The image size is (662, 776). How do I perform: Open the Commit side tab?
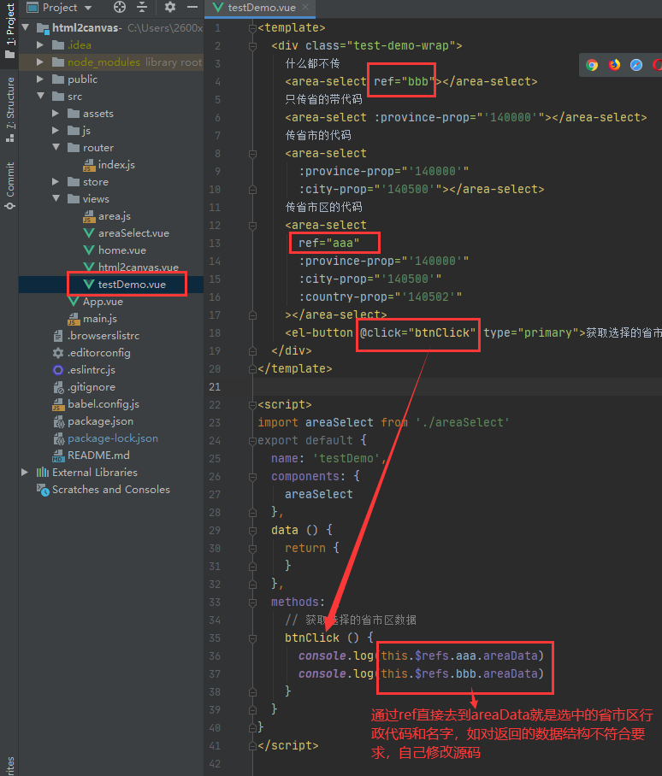(x=10, y=185)
